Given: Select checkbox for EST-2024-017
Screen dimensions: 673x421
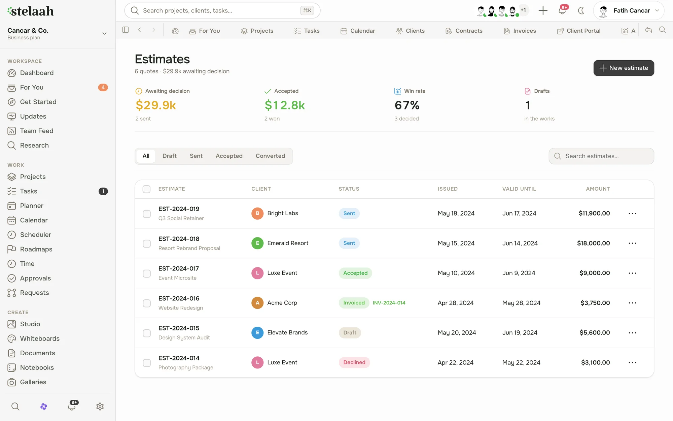Looking at the screenshot, I should point(146,273).
